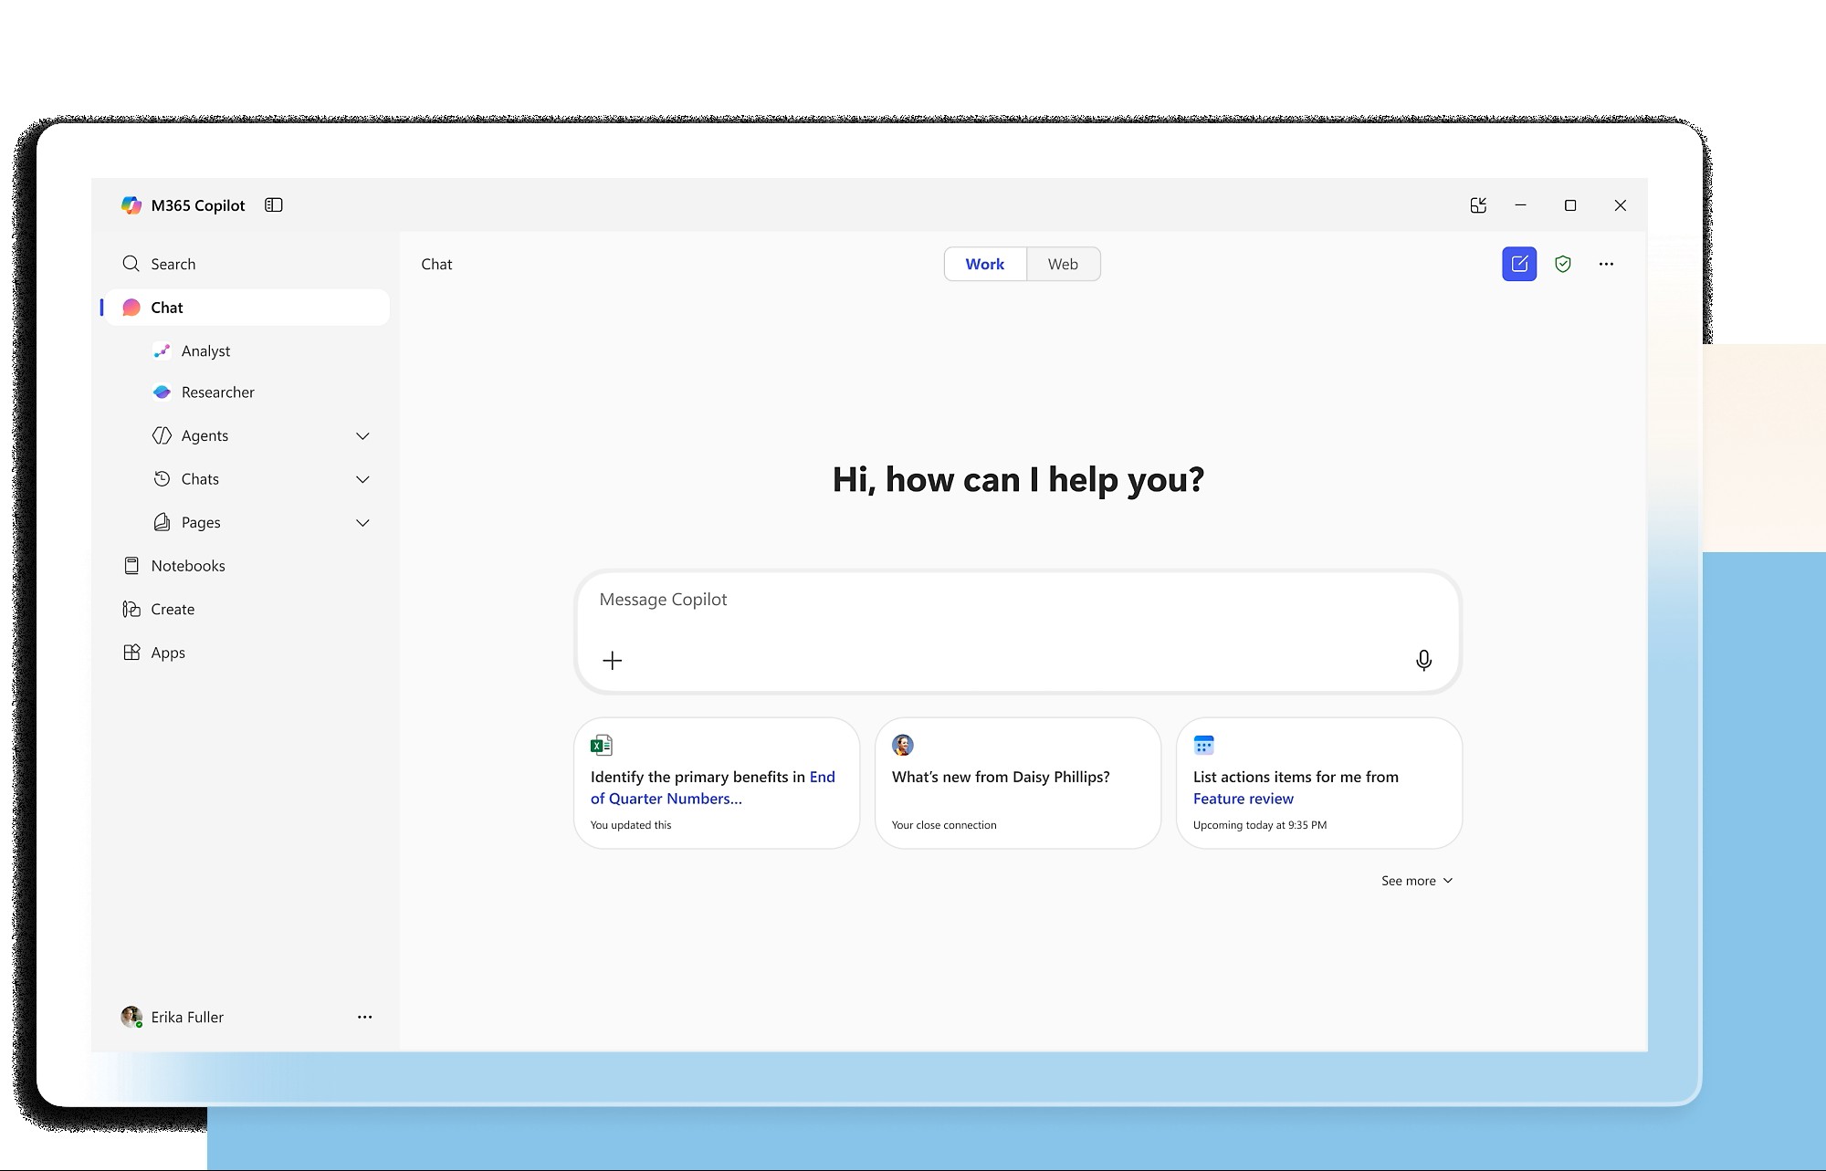Click the "Your close connection" caption
1826x1171 pixels.
coord(944,825)
